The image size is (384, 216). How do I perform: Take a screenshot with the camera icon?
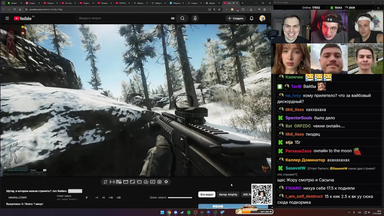(159, 182)
